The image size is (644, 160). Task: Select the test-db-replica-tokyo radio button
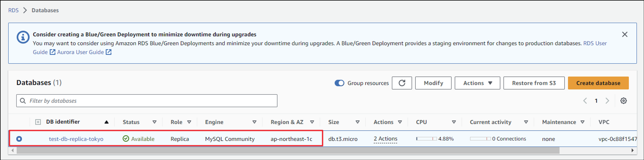click(x=19, y=139)
